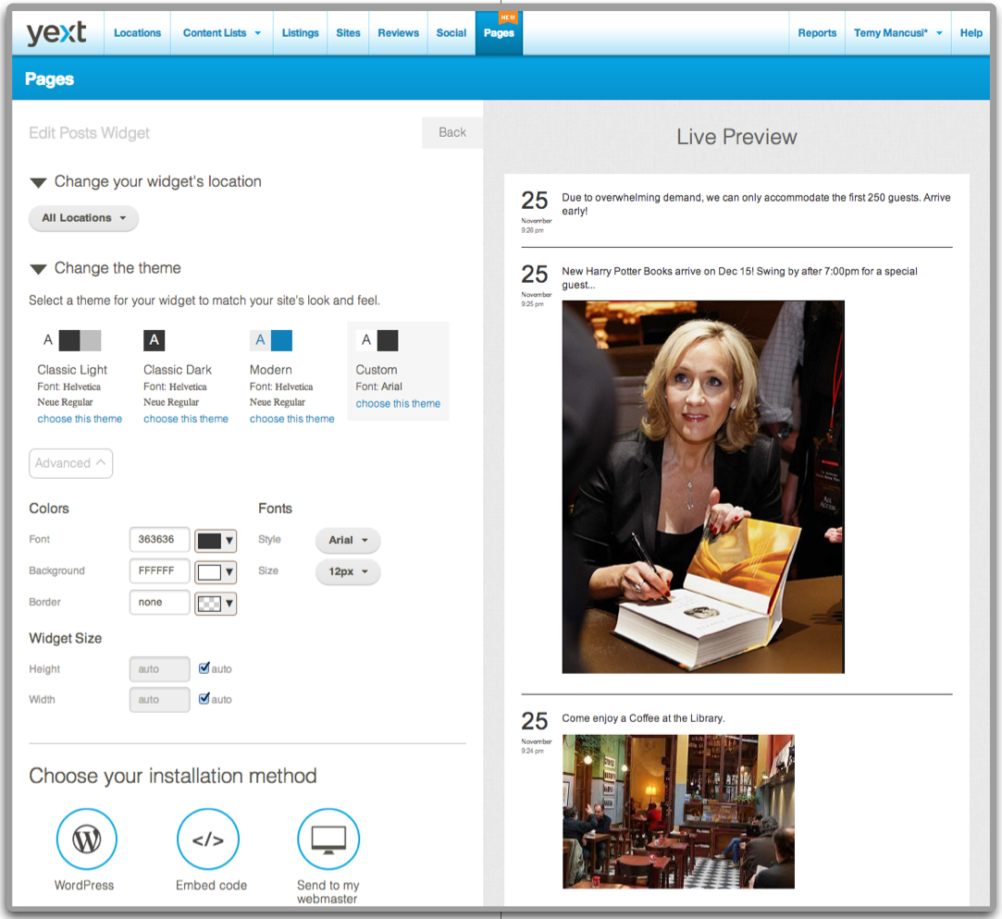Open the Font color swatch picker
1002x919 pixels.
pos(216,541)
